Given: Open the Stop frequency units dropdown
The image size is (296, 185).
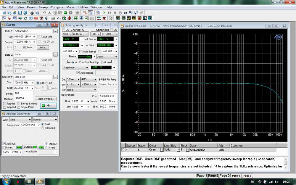Looking at the screenshot, I should coord(33,88).
